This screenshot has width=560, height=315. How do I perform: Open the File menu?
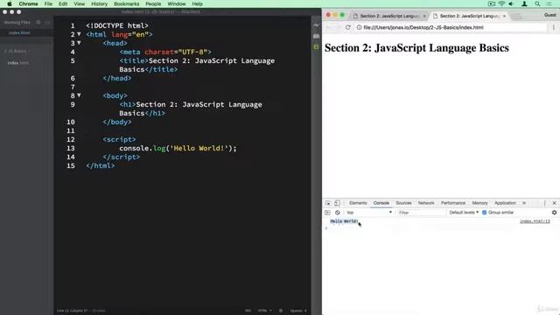48,3
